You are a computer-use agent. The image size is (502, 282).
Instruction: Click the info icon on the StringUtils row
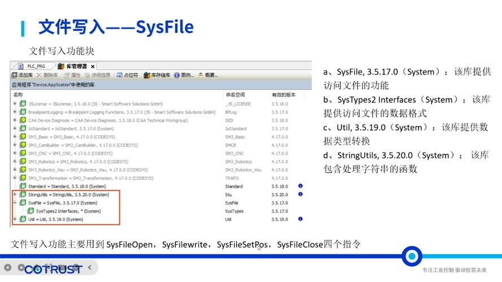point(300,194)
